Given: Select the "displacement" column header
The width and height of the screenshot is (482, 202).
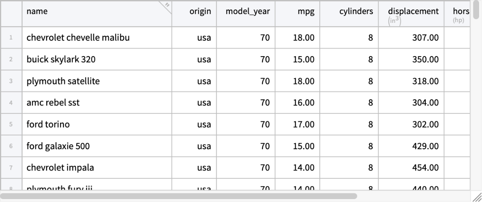Looking at the screenshot, I should (x=413, y=12).
